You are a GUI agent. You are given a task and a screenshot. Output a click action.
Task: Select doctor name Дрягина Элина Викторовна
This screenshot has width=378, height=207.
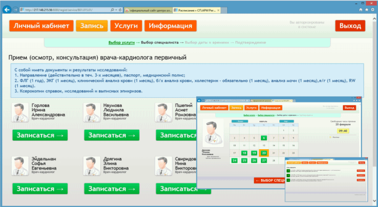[x=116, y=163]
